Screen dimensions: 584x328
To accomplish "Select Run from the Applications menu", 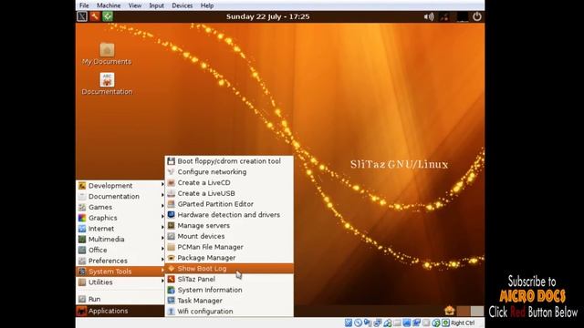I will (120, 299).
